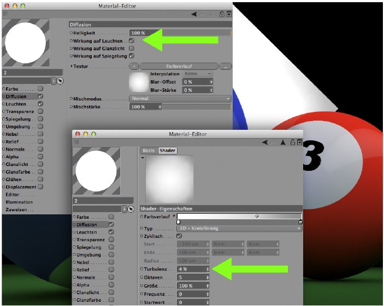Collapse shader preview disclosure triangle
This screenshot has width=384, height=306.
(x=143, y=158)
